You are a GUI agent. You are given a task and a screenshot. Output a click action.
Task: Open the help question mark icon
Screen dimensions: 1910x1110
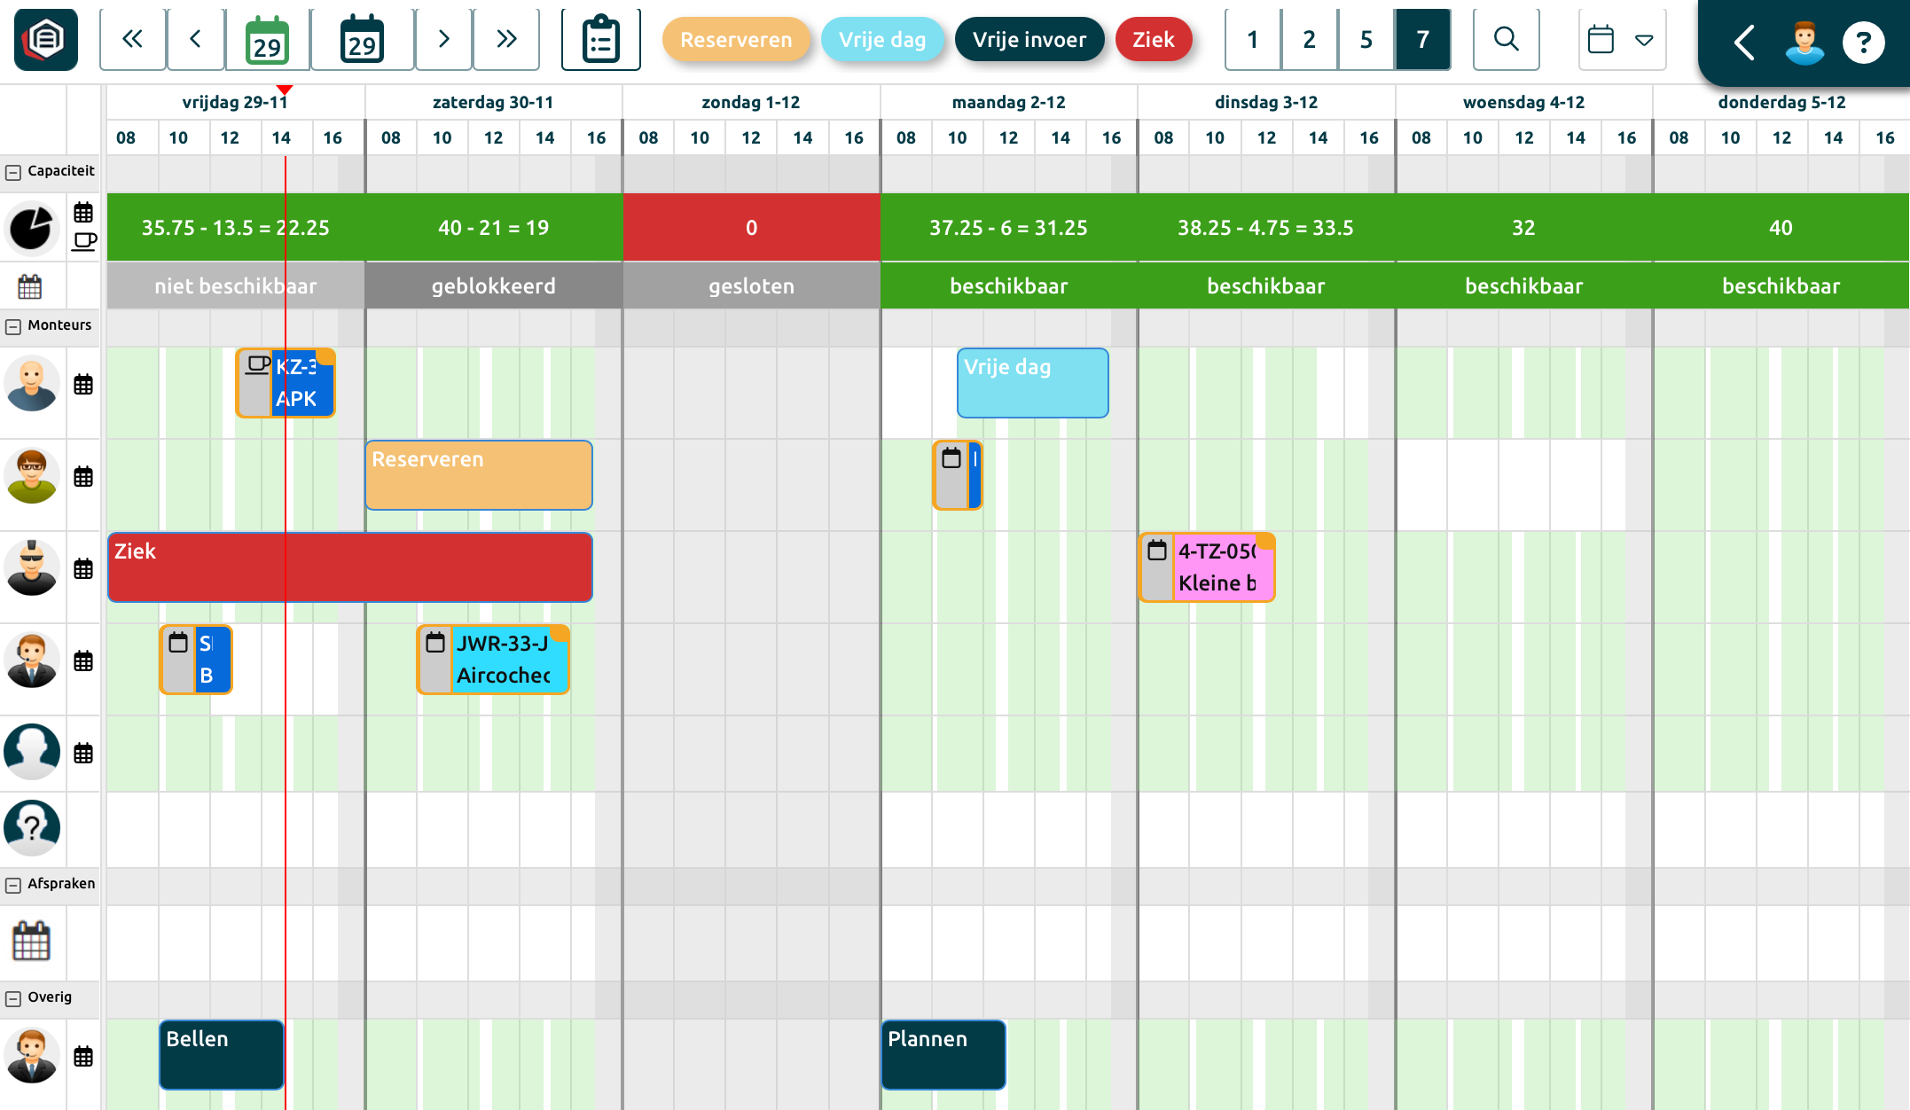tap(1863, 42)
